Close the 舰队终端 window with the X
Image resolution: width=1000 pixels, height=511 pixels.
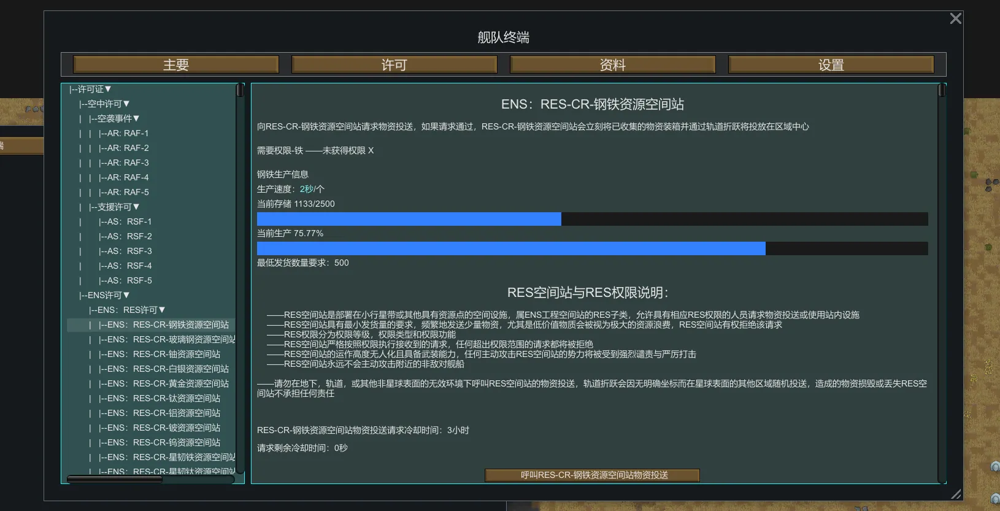pos(955,19)
